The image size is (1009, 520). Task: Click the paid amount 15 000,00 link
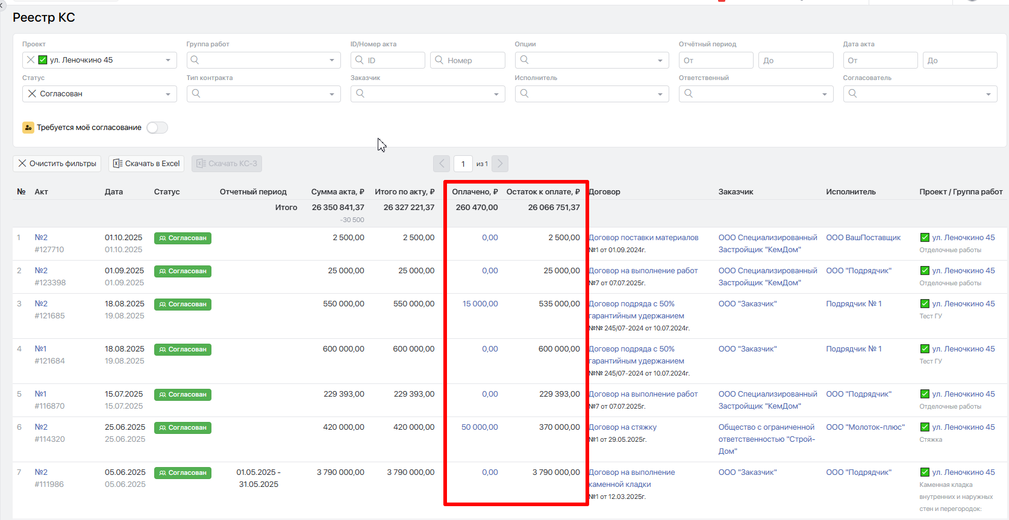tap(480, 304)
